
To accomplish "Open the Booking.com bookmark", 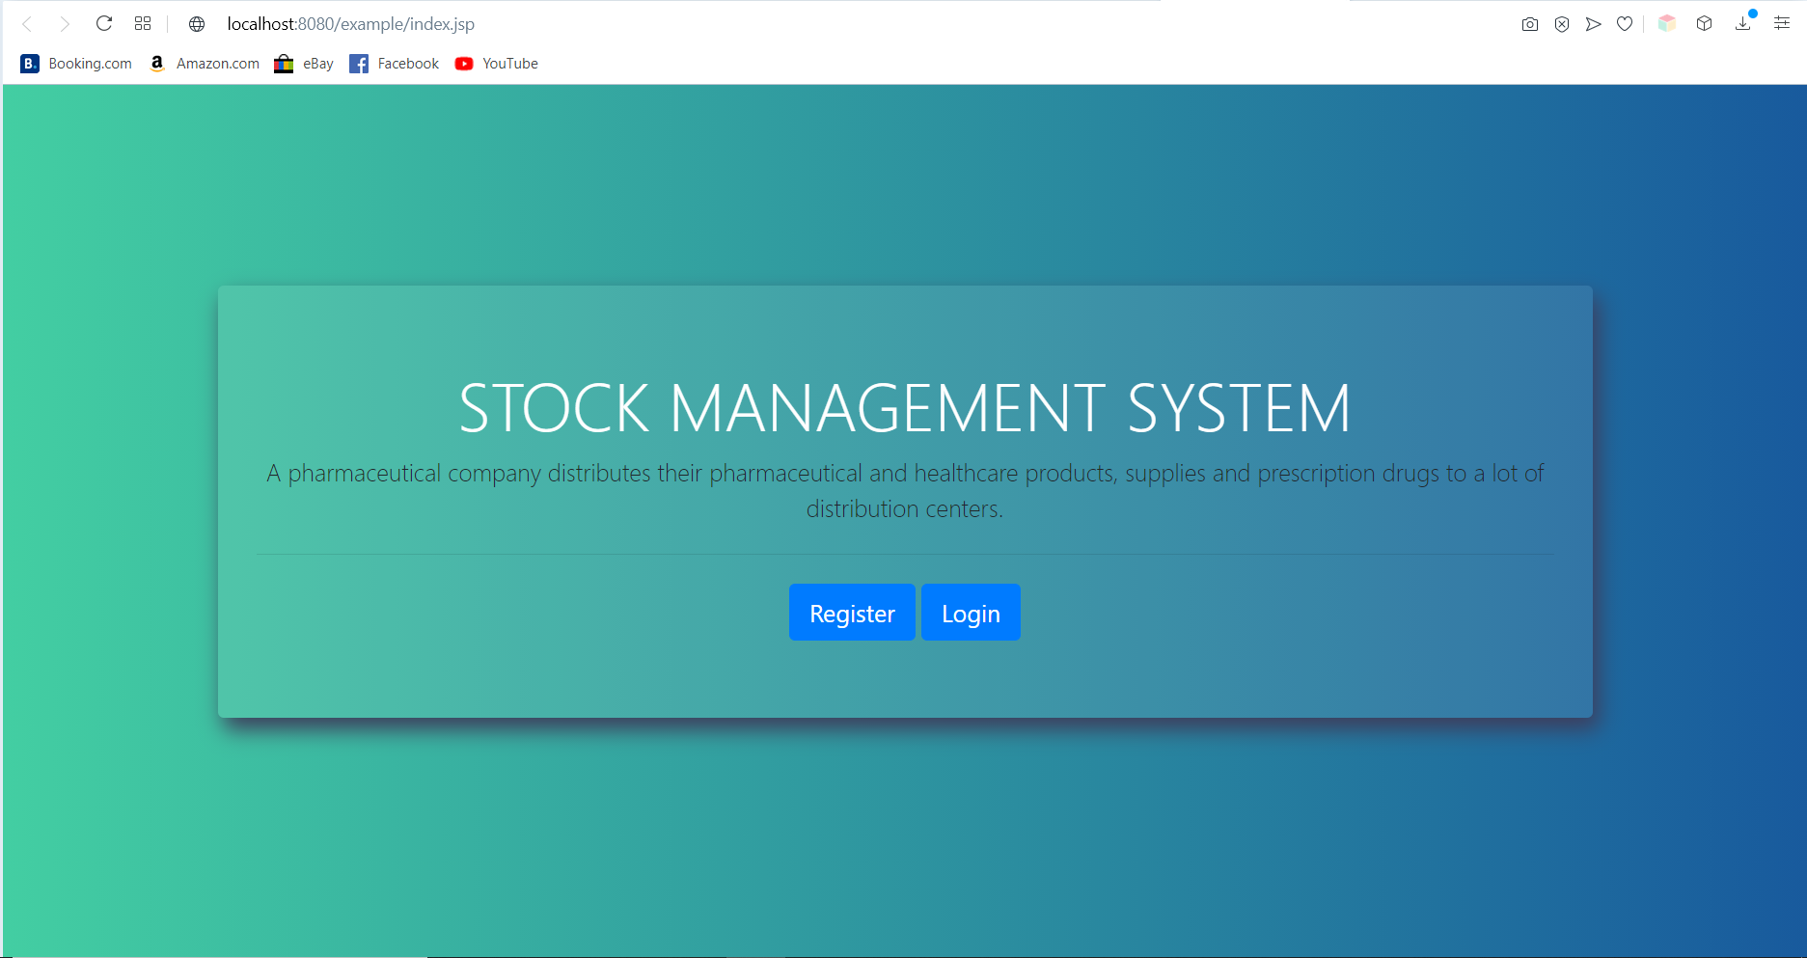I will point(75,64).
